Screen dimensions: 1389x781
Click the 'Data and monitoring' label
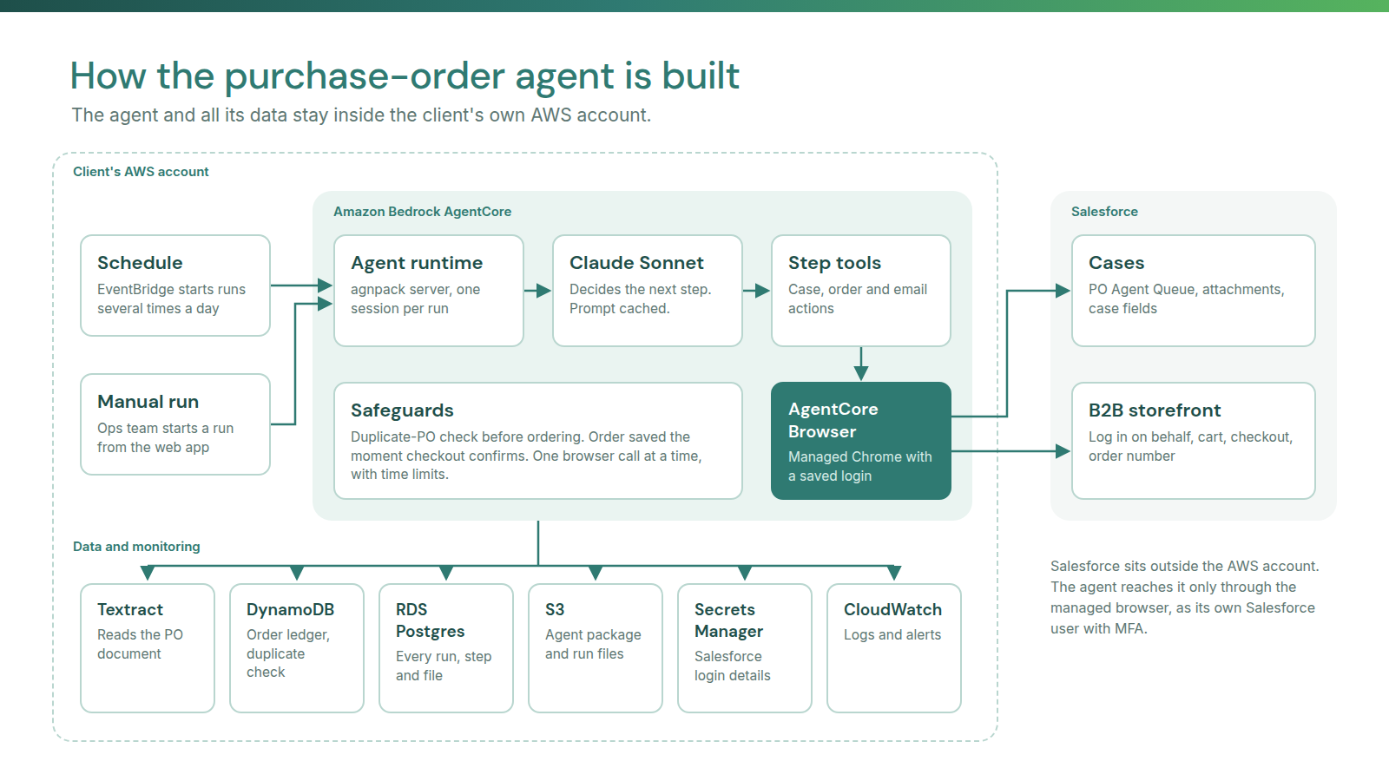coord(136,547)
